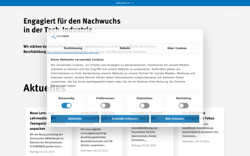Click the date text Beitrag | 07.04.2025
Viewport: 250px width, 156px height.
(x=42, y=152)
